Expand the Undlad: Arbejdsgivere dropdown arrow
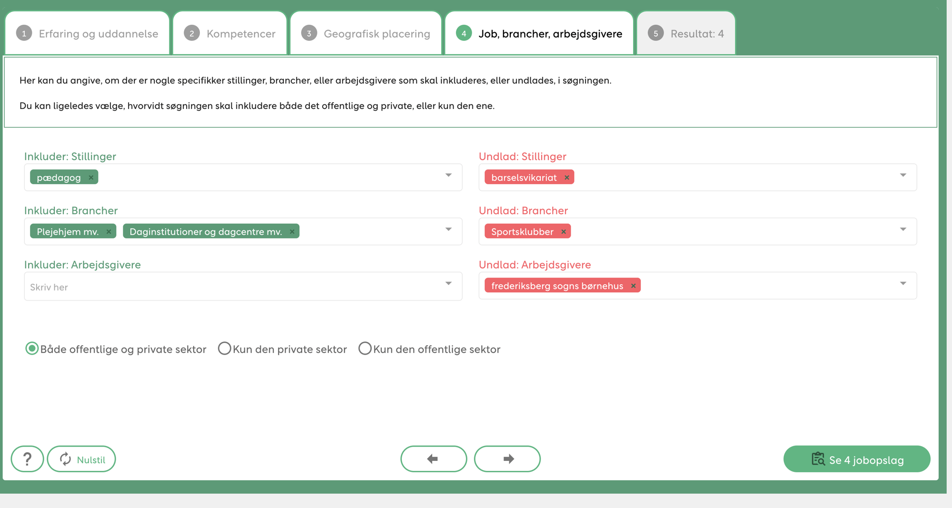The height and width of the screenshot is (508, 952). (903, 284)
